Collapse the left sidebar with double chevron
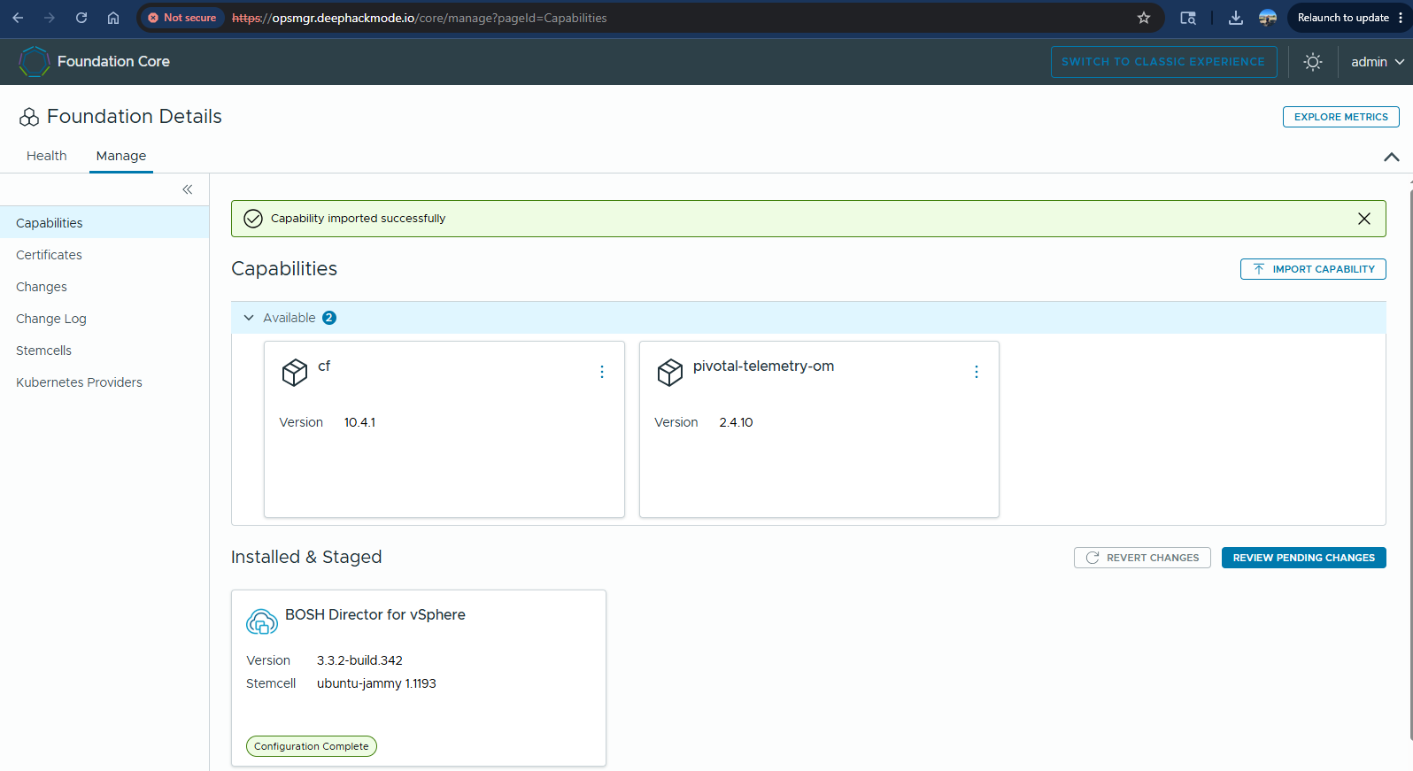 coord(188,189)
